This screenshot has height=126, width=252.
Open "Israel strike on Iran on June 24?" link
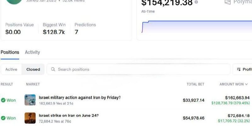click(x=69, y=115)
